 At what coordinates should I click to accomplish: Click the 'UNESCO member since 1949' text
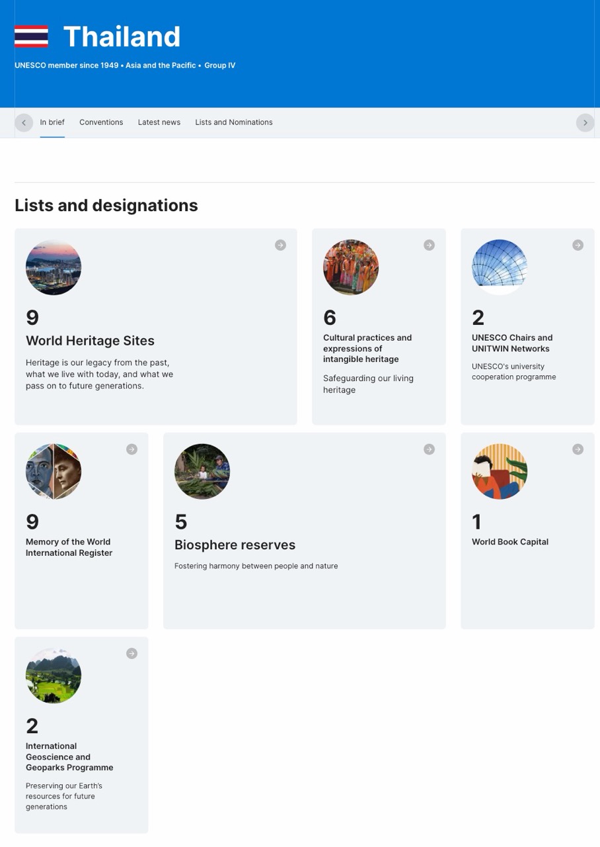[x=66, y=66]
